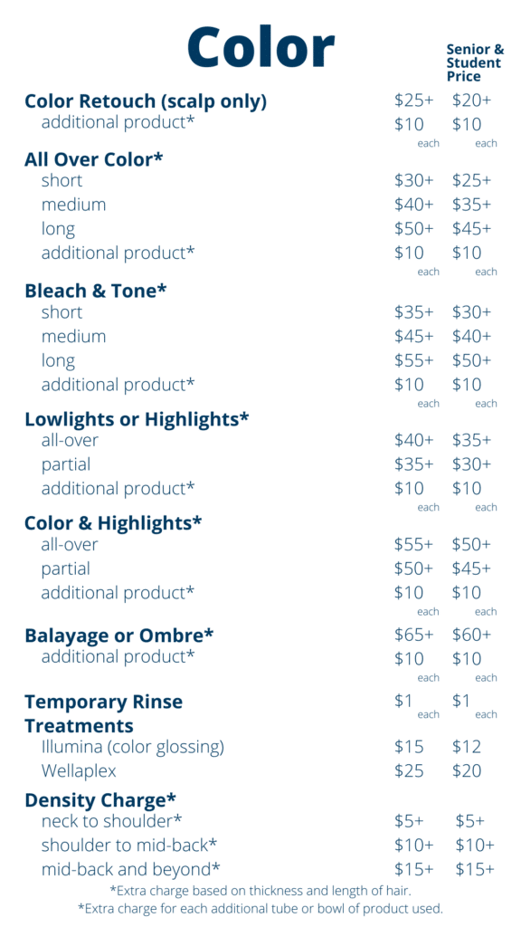521x927 pixels.
Task: Select the Balayage or Ombre heading
Action: (118, 636)
